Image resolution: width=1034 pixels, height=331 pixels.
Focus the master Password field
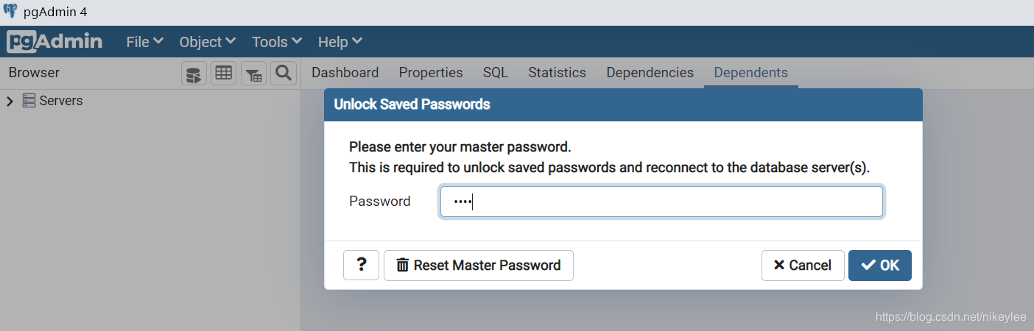click(x=661, y=202)
